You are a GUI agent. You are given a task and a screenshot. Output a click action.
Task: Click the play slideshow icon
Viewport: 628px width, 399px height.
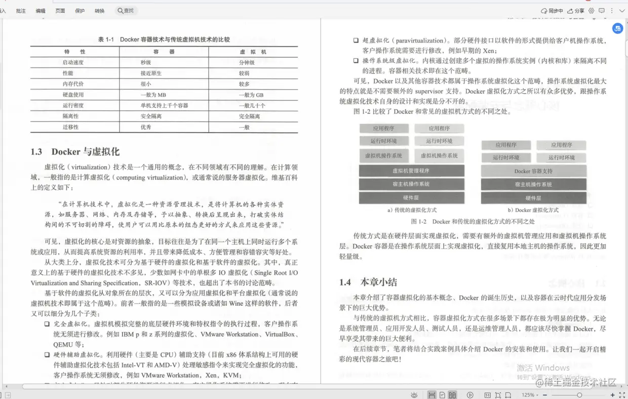click(x=470, y=395)
